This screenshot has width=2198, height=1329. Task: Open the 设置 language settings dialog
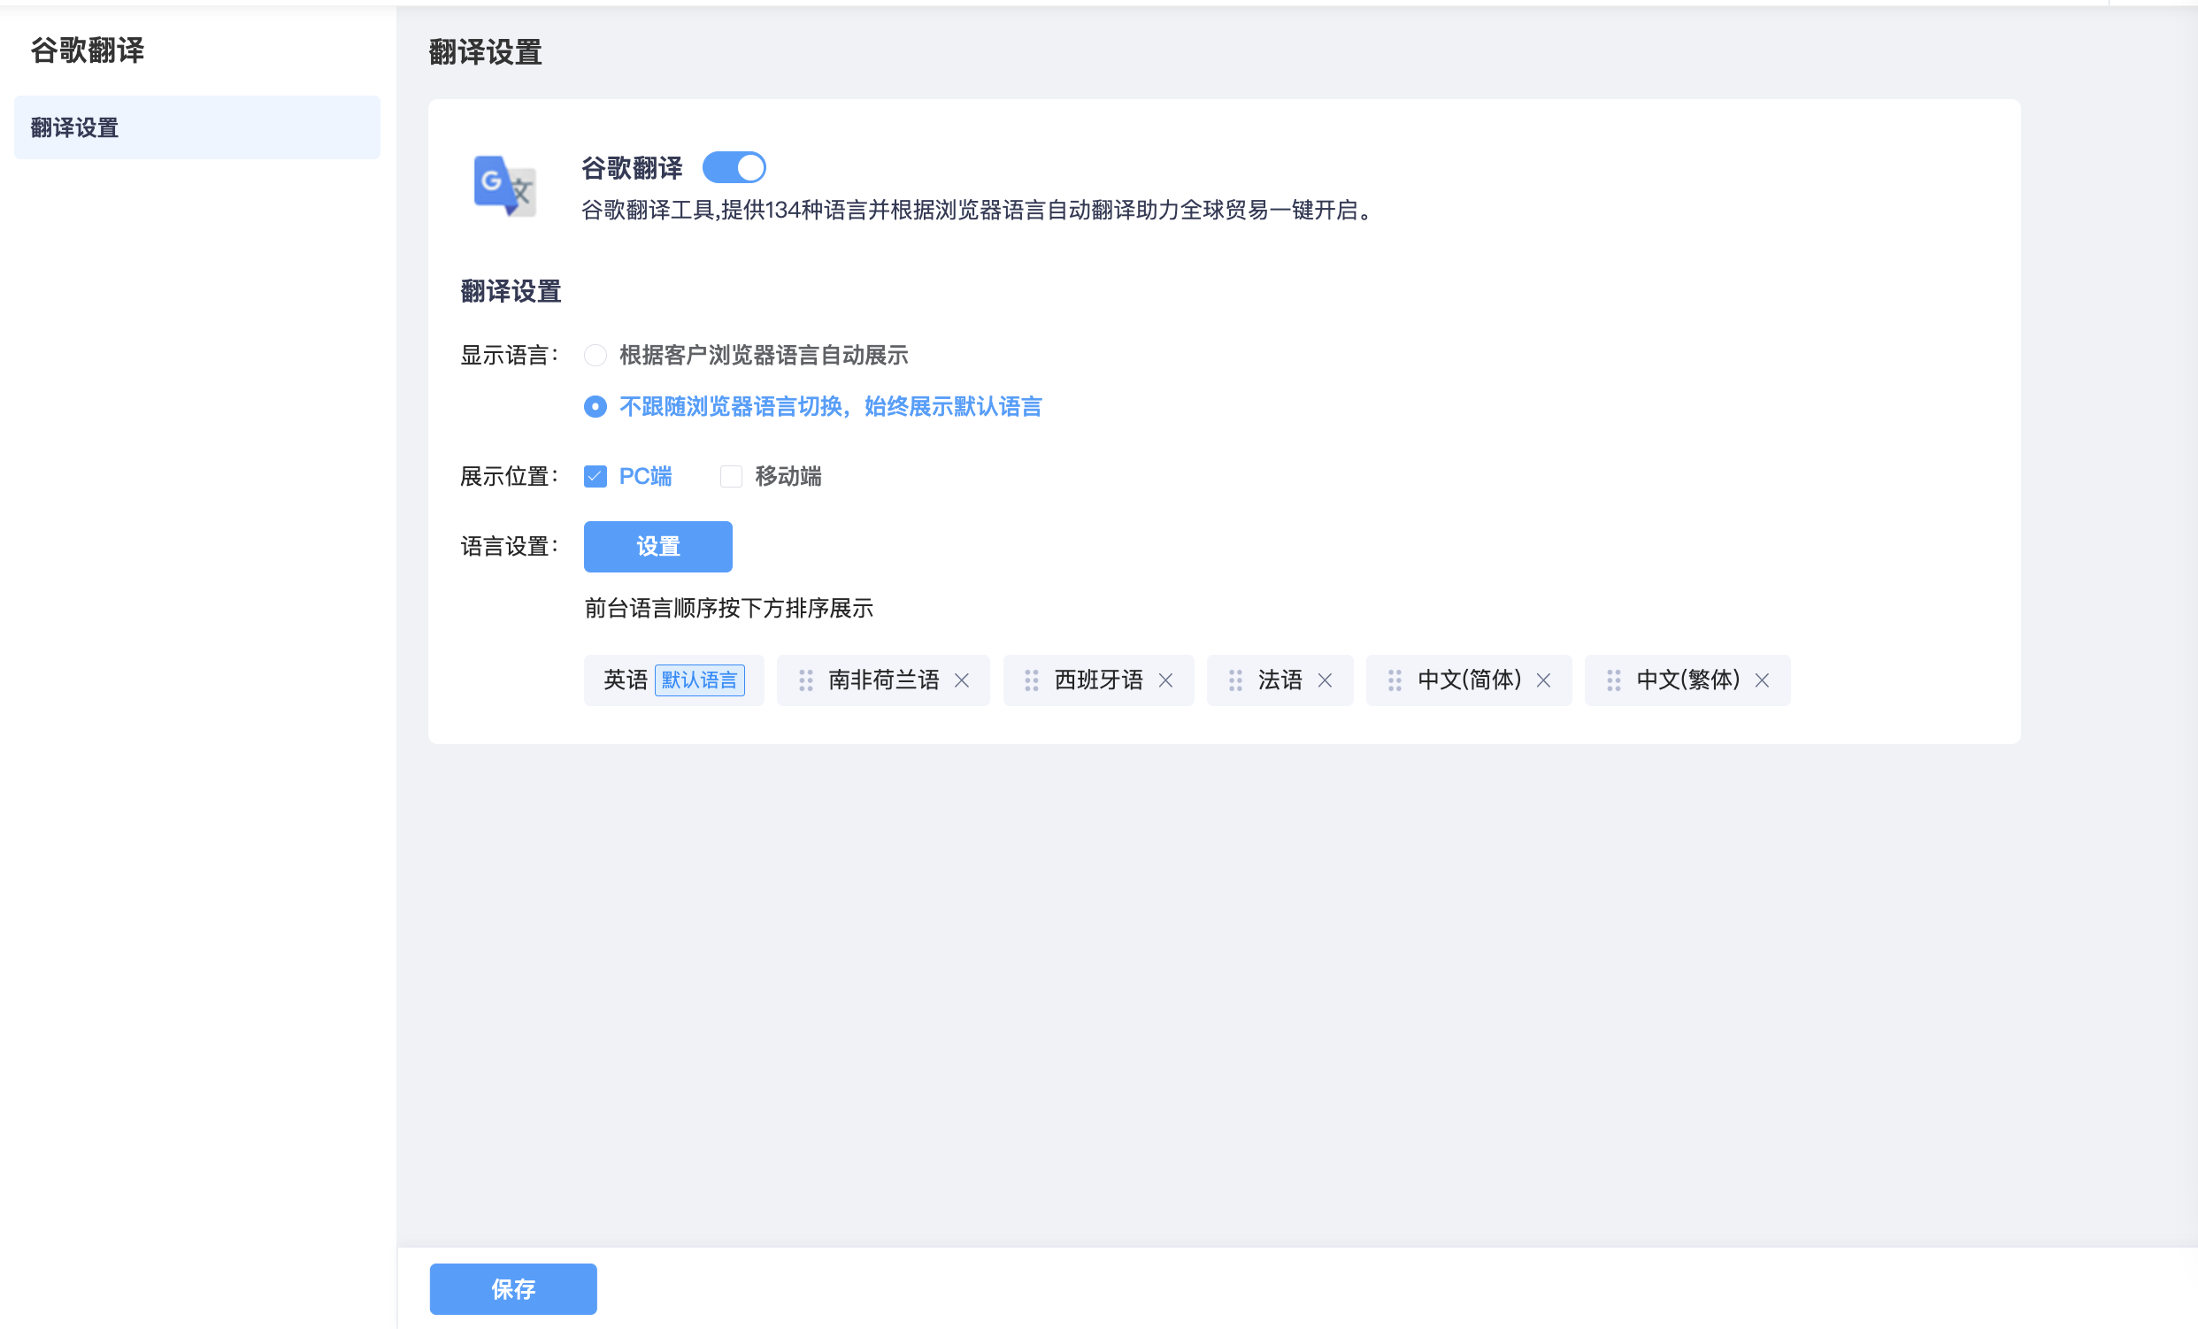coord(657,547)
